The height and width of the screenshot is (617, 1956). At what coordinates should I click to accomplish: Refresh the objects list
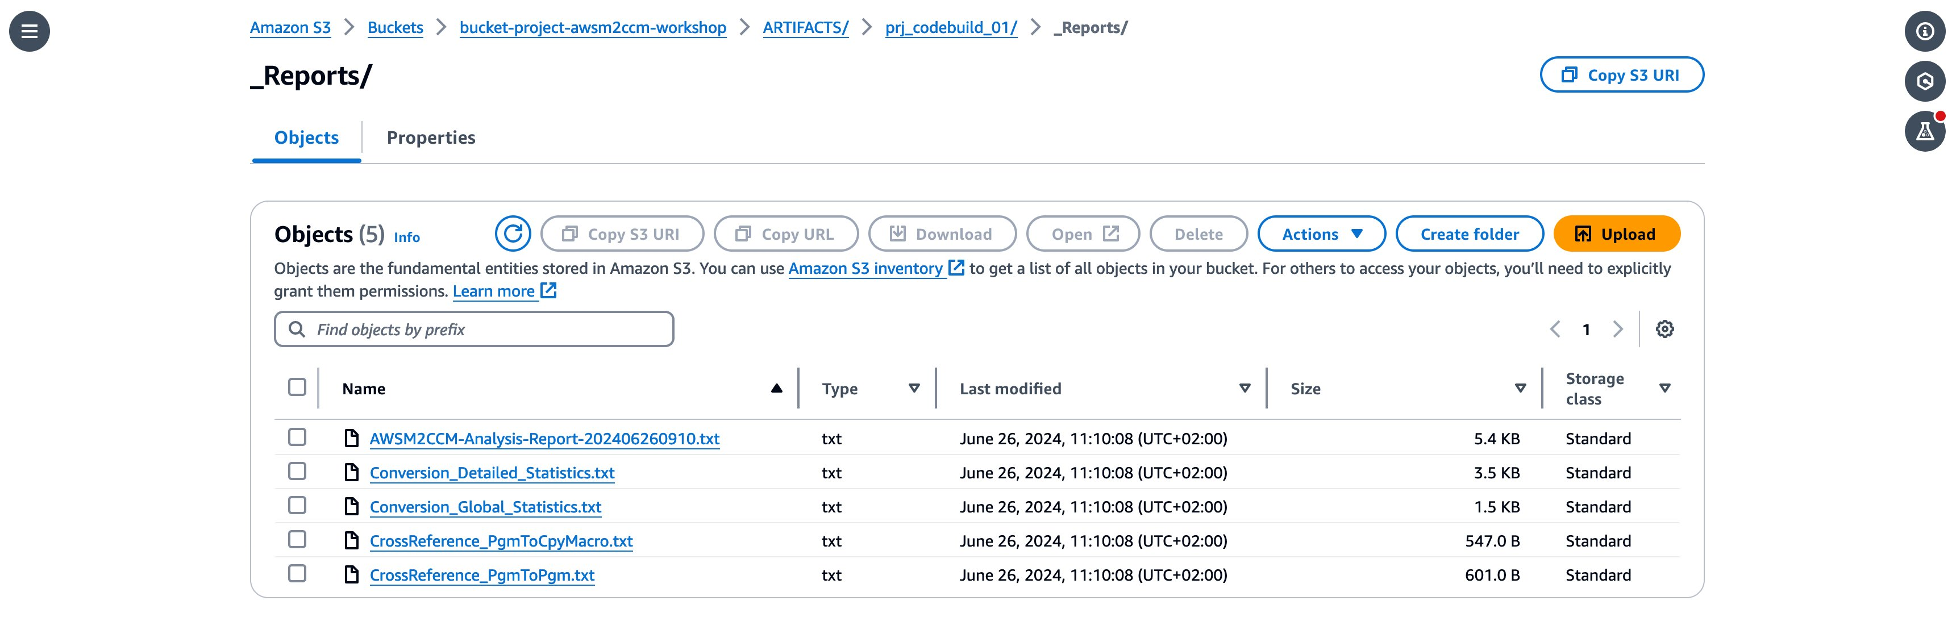point(513,234)
